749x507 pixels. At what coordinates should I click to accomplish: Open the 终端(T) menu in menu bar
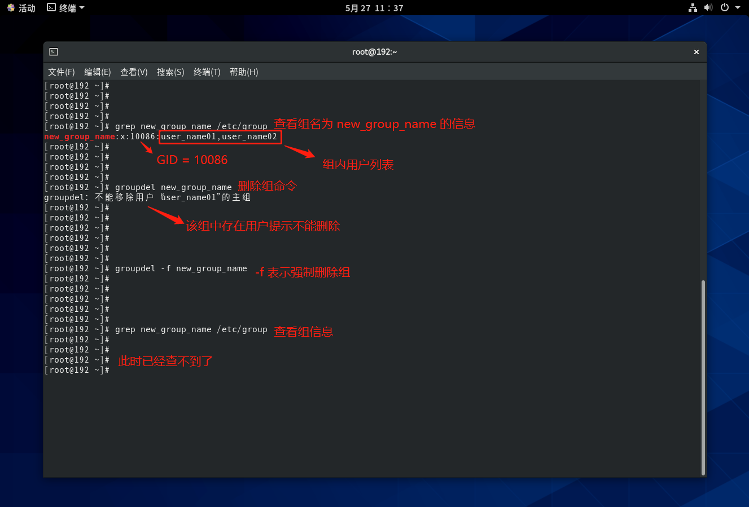(x=207, y=72)
